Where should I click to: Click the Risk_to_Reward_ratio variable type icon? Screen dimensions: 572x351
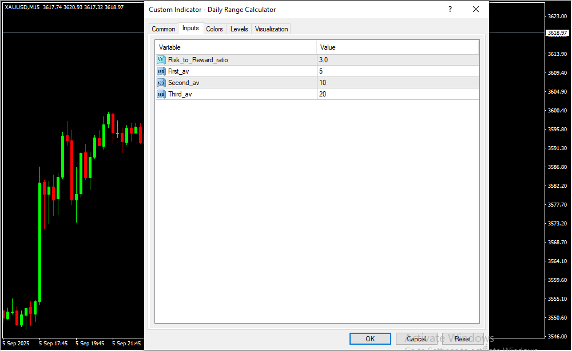coord(161,60)
